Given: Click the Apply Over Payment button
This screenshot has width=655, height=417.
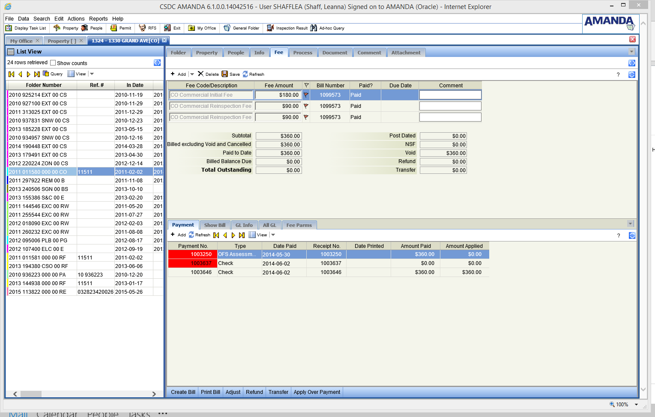Looking at the screenshot, I should (x=317, y=392).
